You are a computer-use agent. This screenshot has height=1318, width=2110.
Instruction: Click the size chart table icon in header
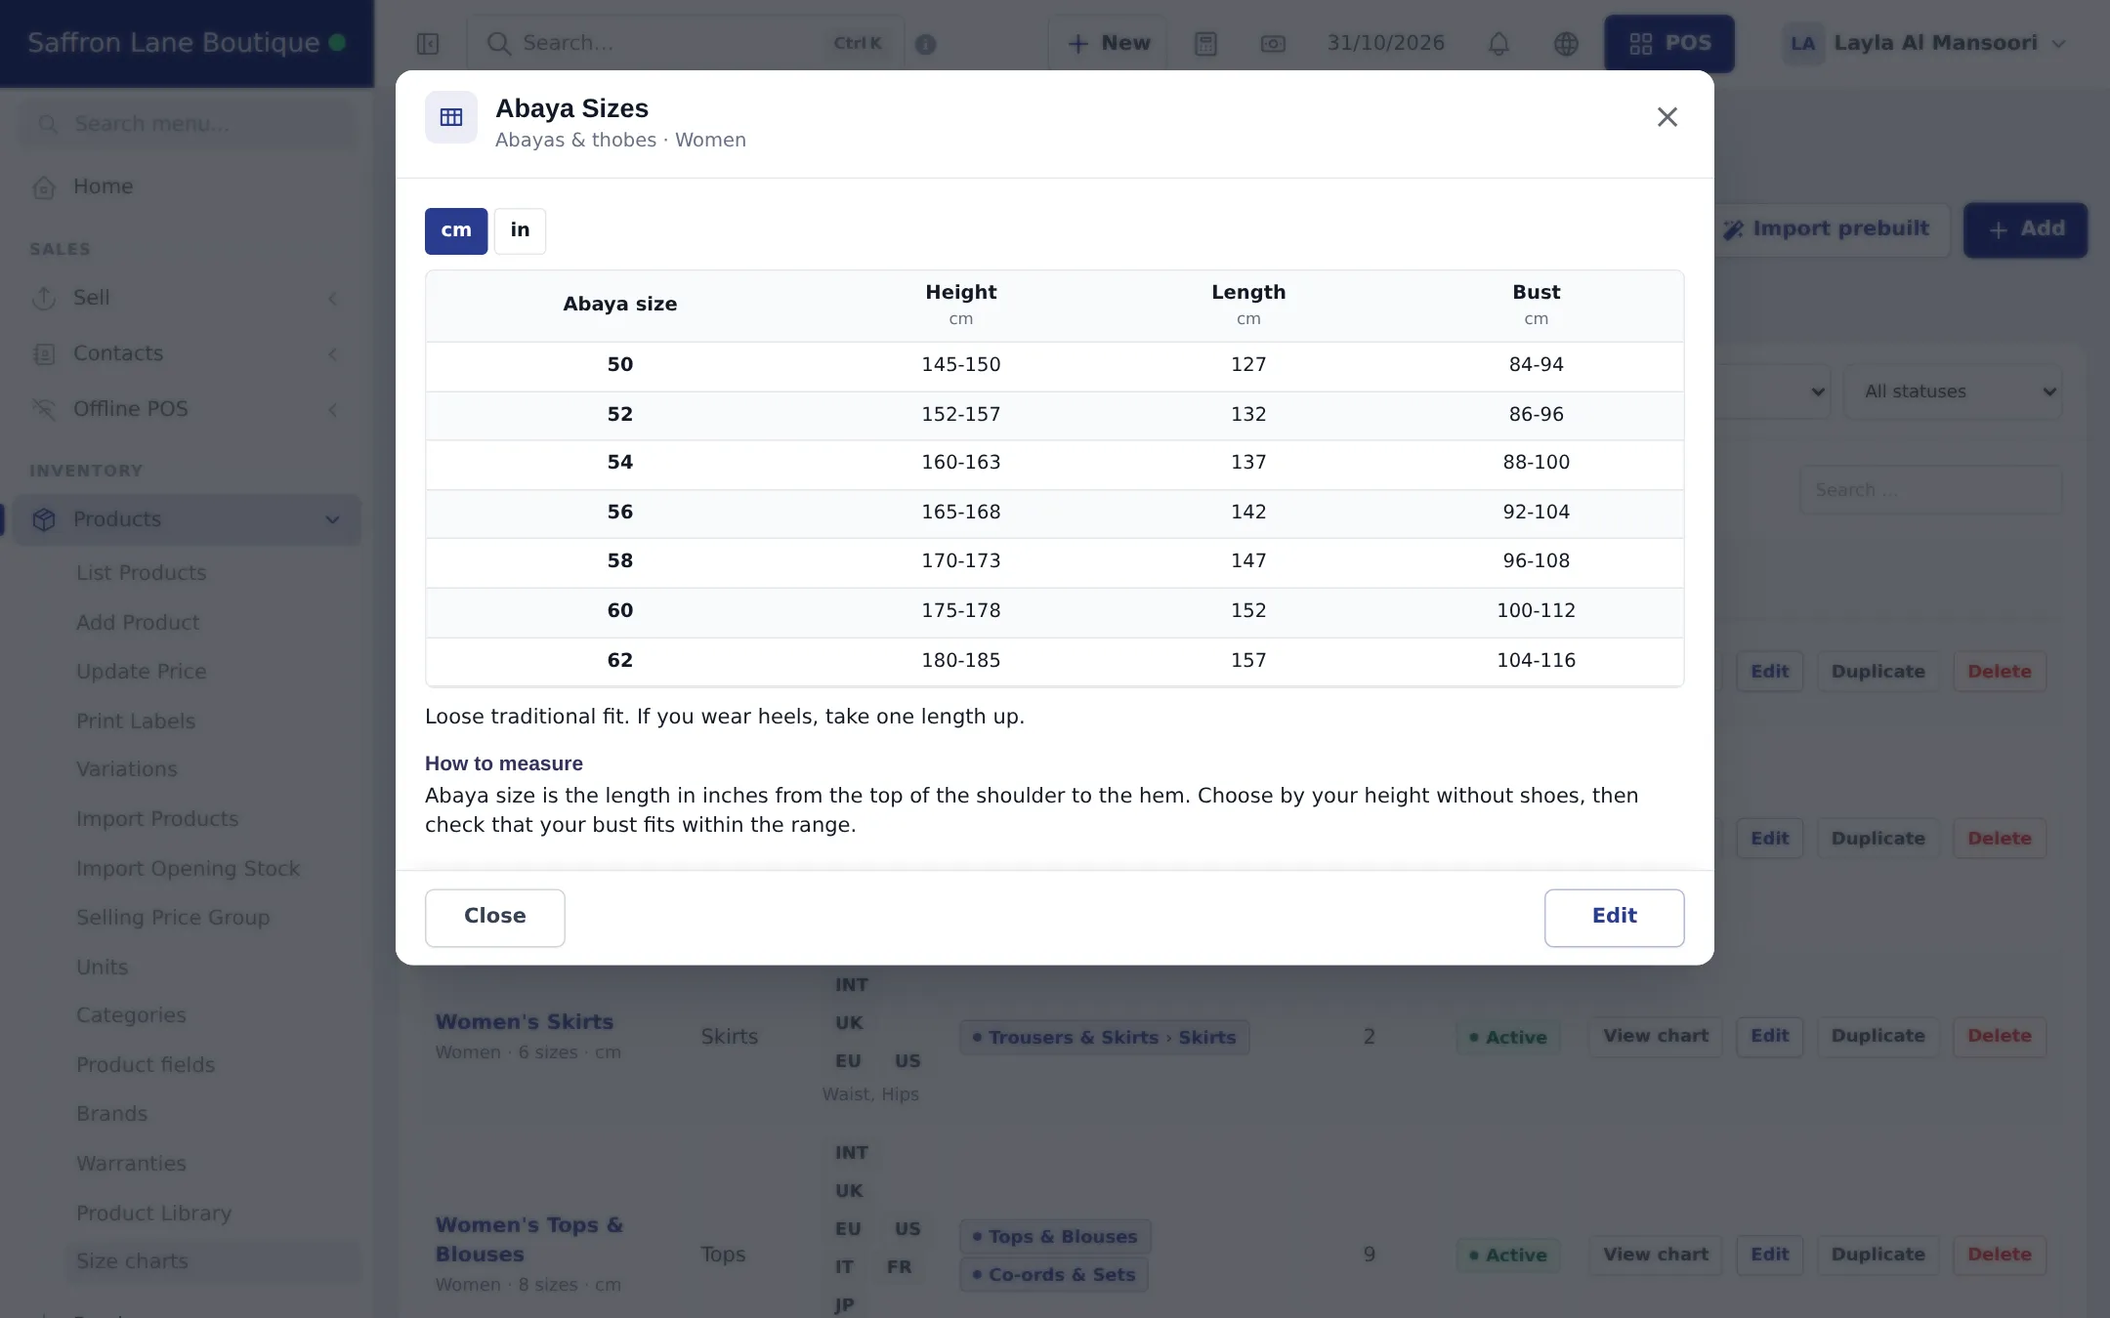(451, 117)
